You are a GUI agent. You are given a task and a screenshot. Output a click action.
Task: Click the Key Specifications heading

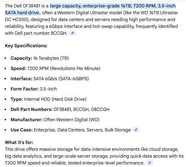(x=26, y=46)
